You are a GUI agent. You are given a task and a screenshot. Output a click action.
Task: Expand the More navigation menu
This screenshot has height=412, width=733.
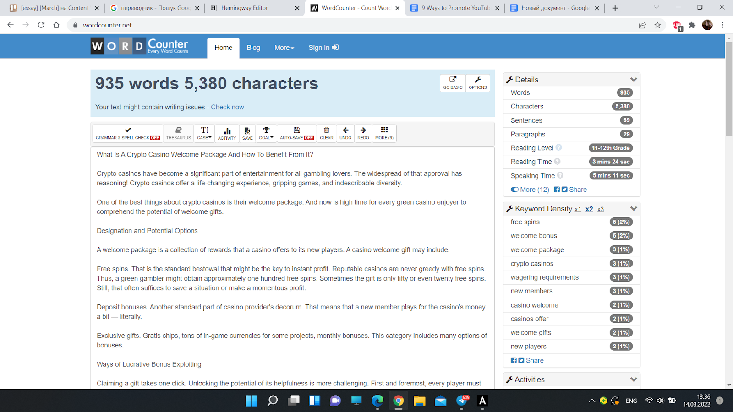(284, 48)
